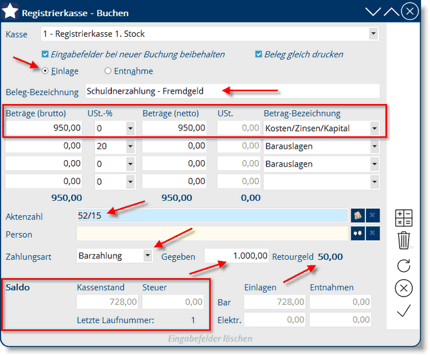Screen dimensions: 430x356
Task: Open USt.-% dropdown in fourth amount row
Action: coord(130,182)
